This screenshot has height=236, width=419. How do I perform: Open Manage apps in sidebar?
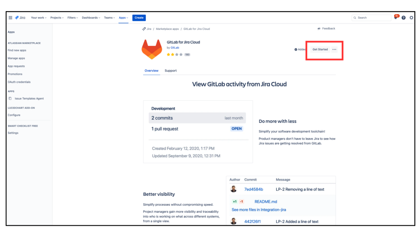[x=16, y=58]
